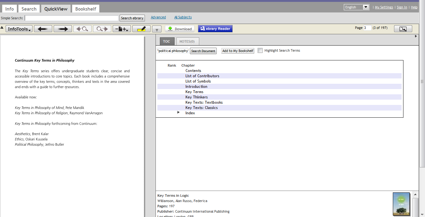Go to the previous page with left arrow
The height and width of the screenshot is (217, 425).
[43, 29]
